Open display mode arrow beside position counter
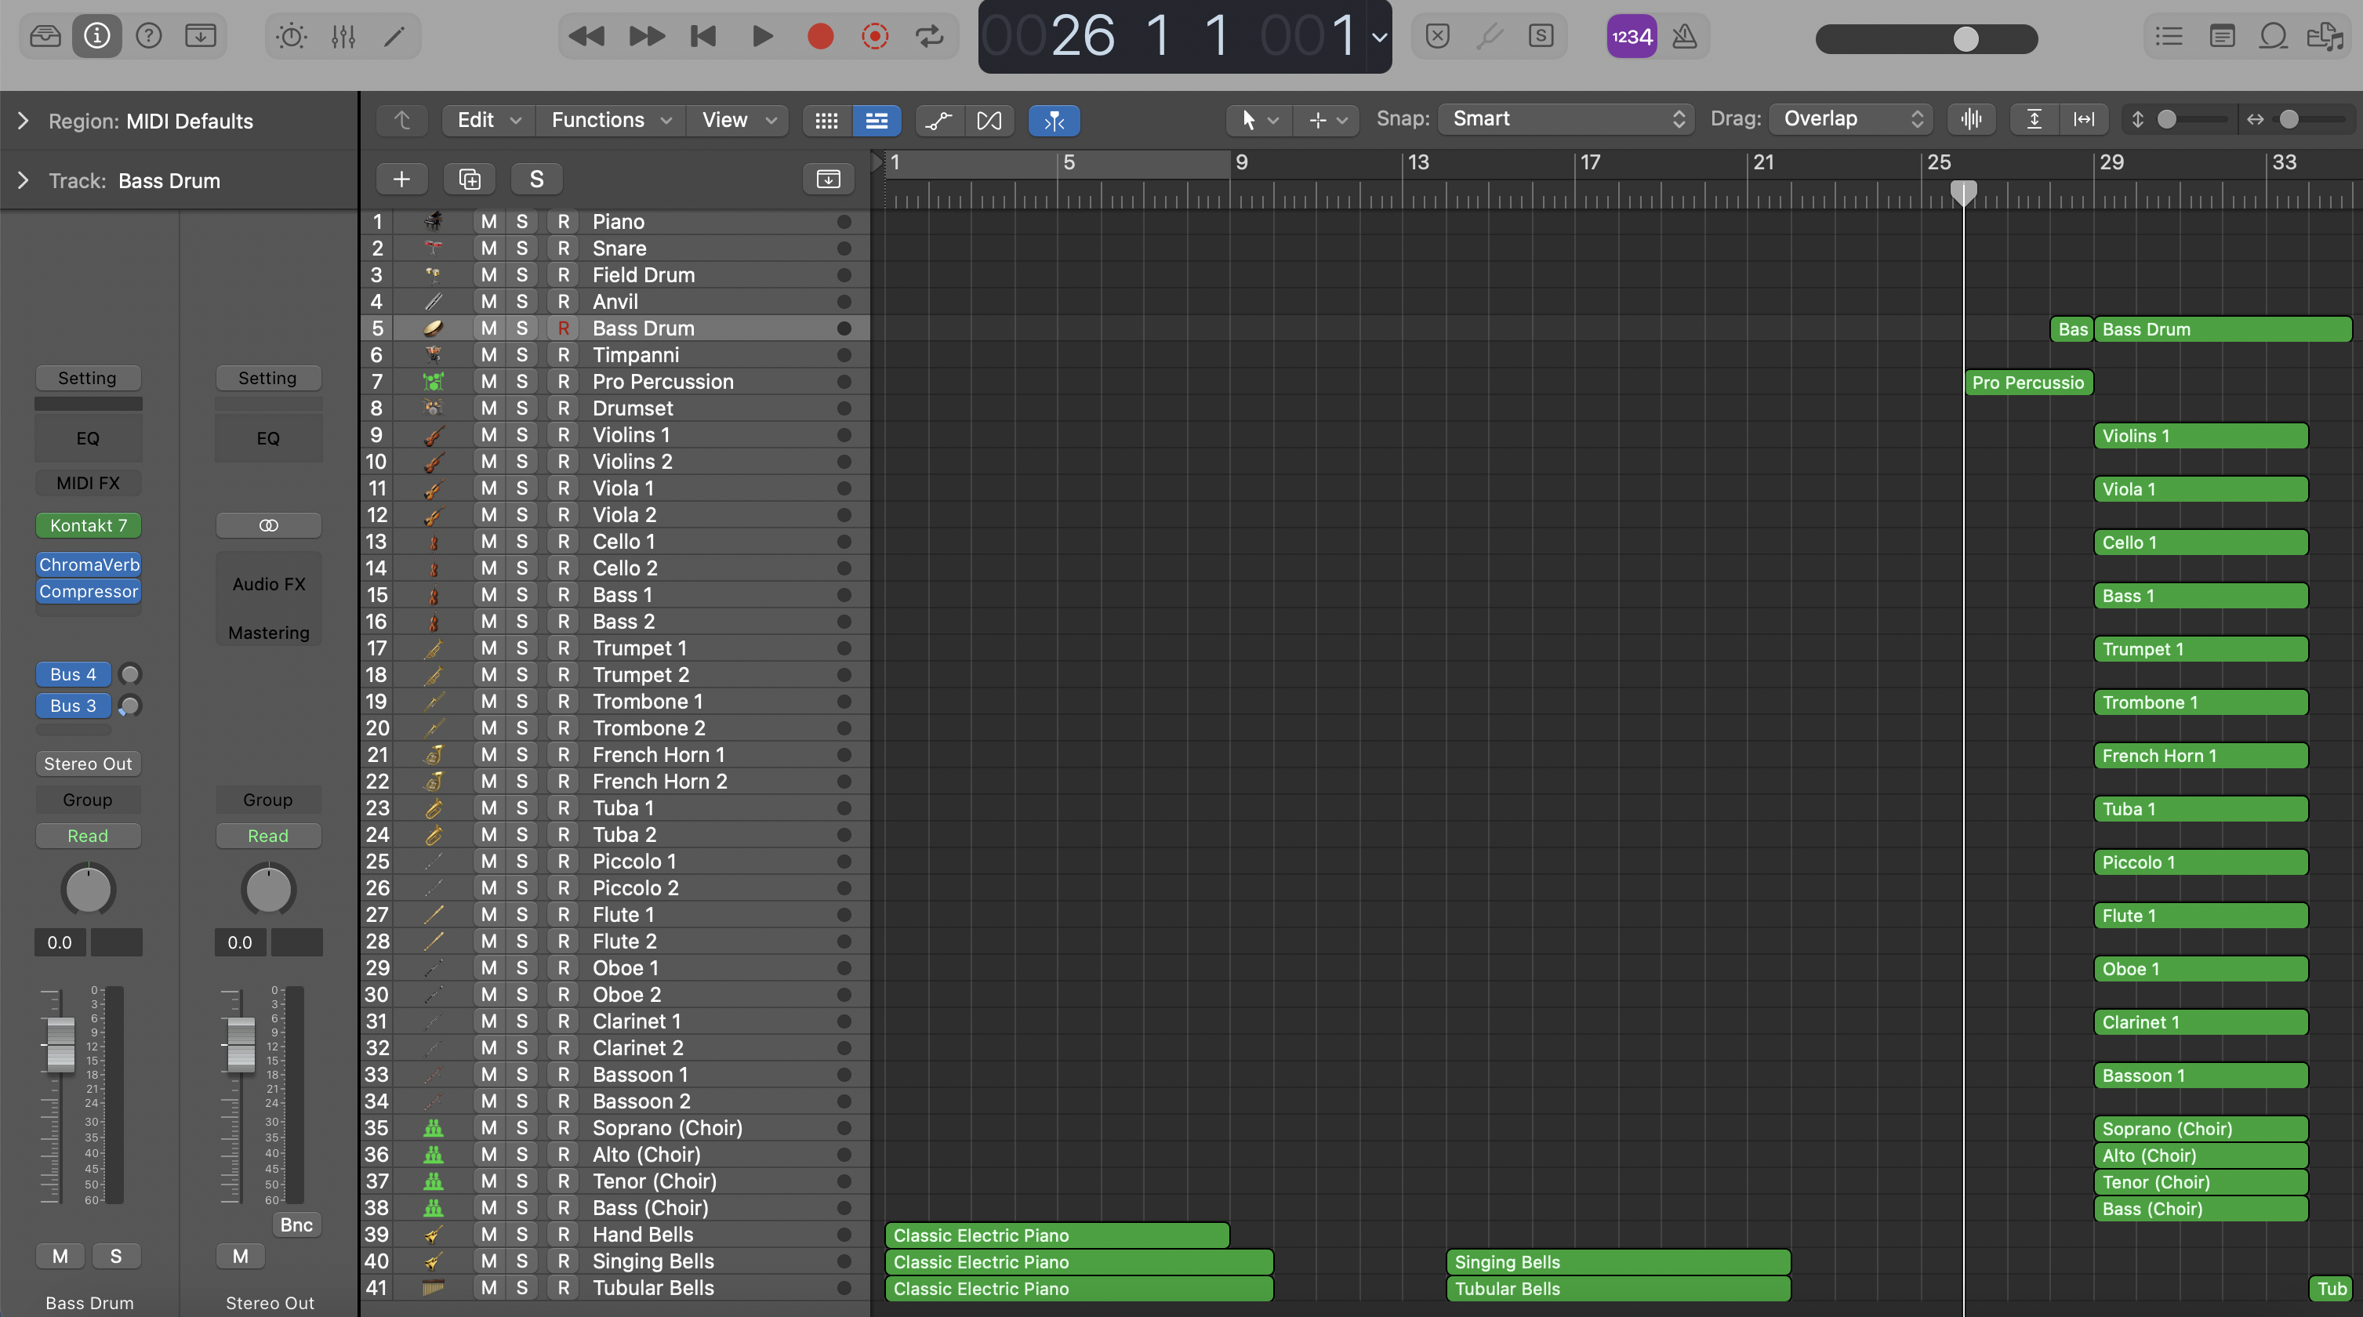Screen dimensions: 2363x1317 point(1379,38)
